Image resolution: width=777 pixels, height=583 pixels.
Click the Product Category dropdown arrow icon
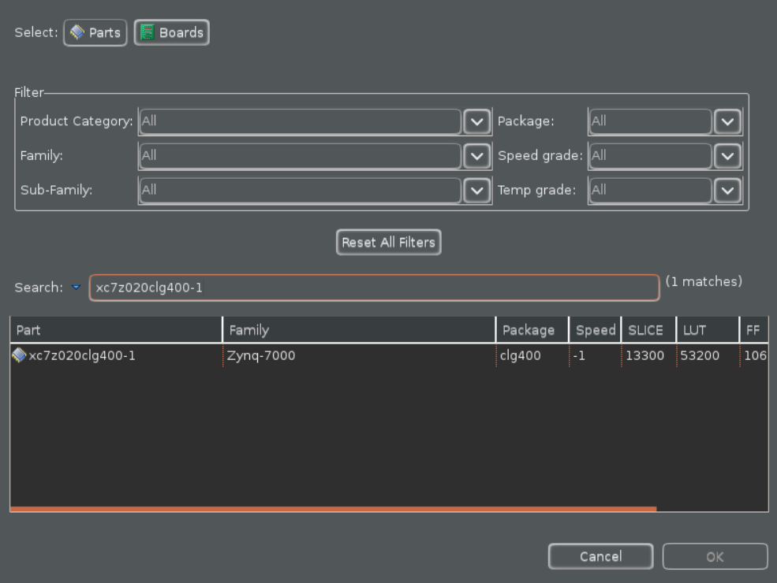pos(476,121)
